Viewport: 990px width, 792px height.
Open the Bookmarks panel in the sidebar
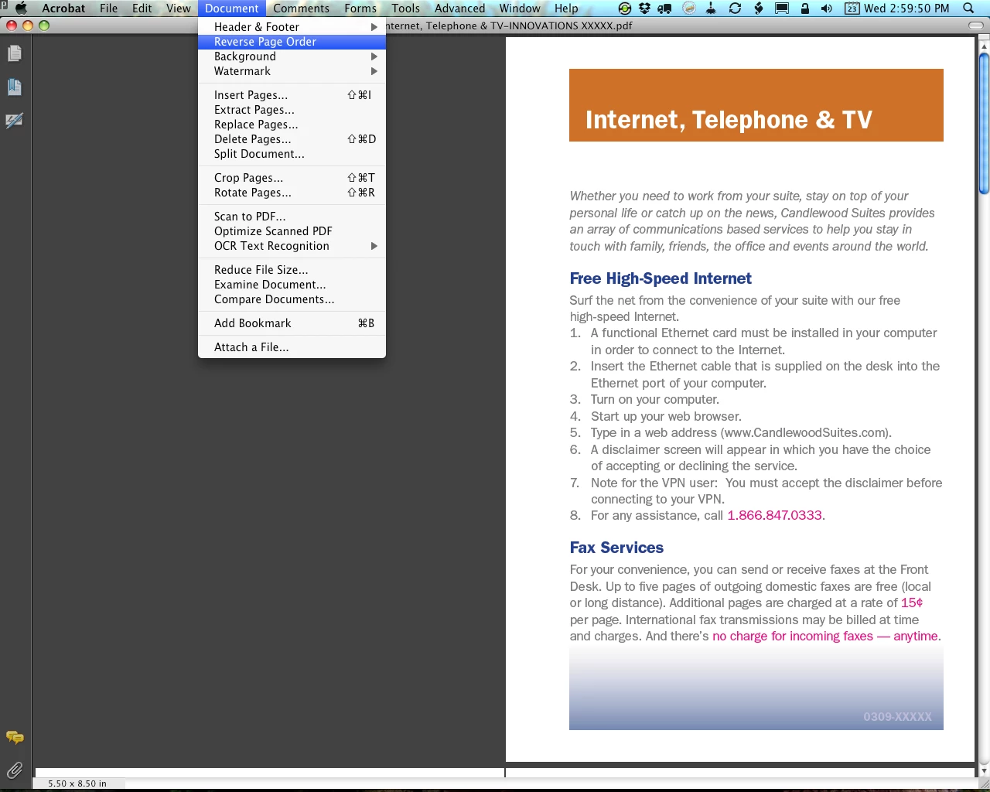[x=14, y=87]
